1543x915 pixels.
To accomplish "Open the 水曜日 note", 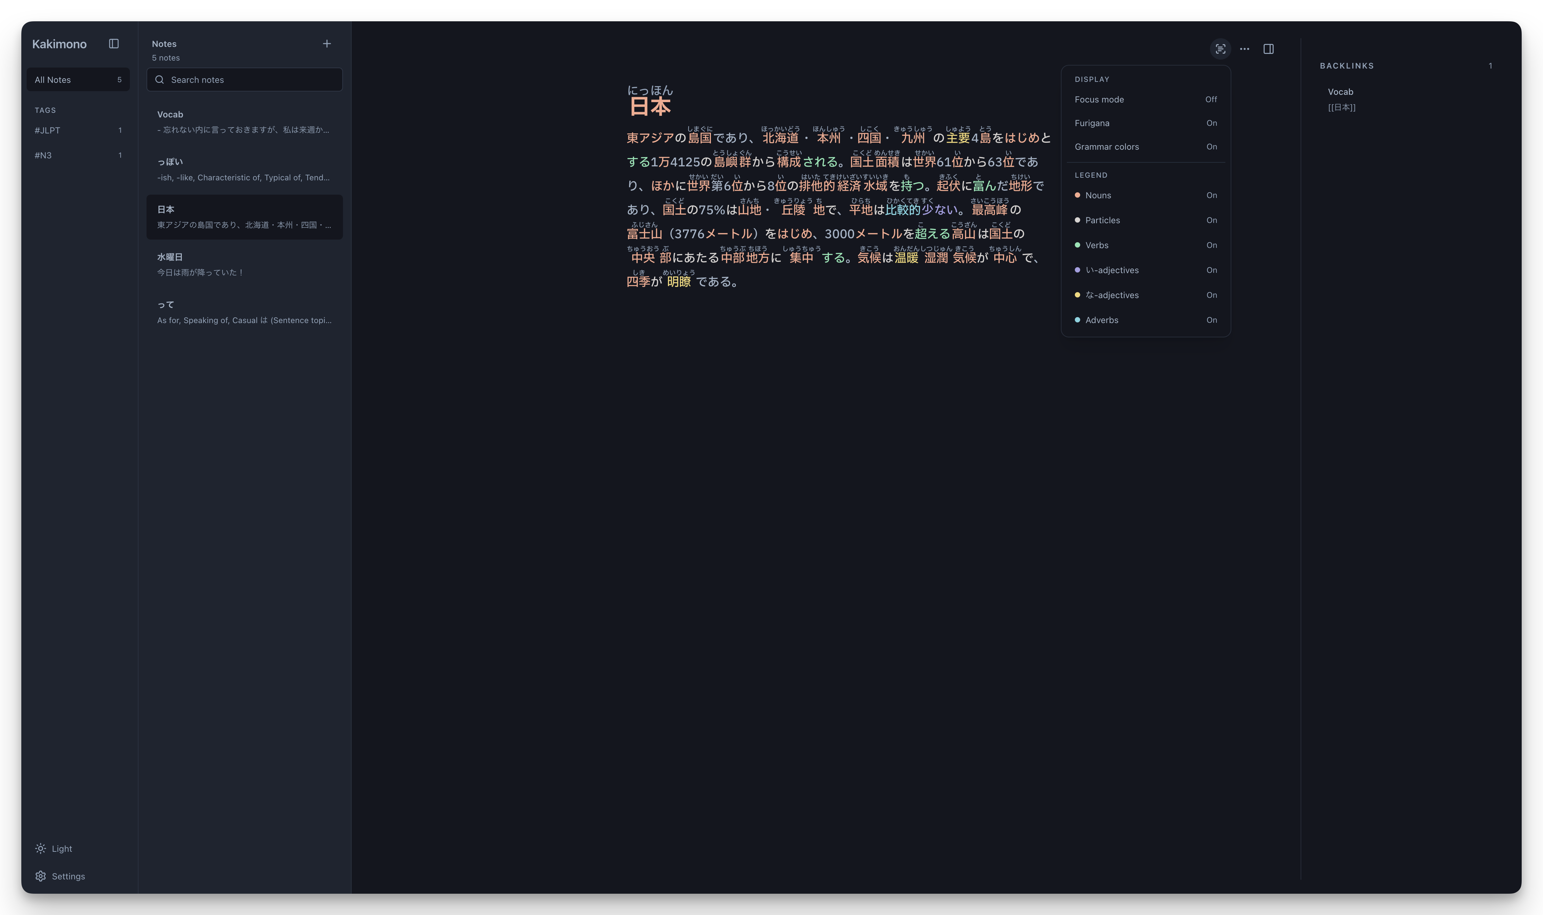I will tap(244, 265).
